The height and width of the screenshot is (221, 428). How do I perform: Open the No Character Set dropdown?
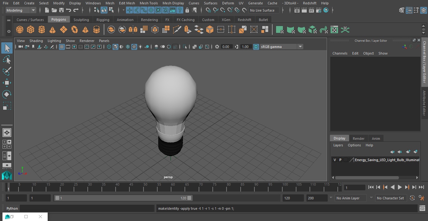click(391, 198)
